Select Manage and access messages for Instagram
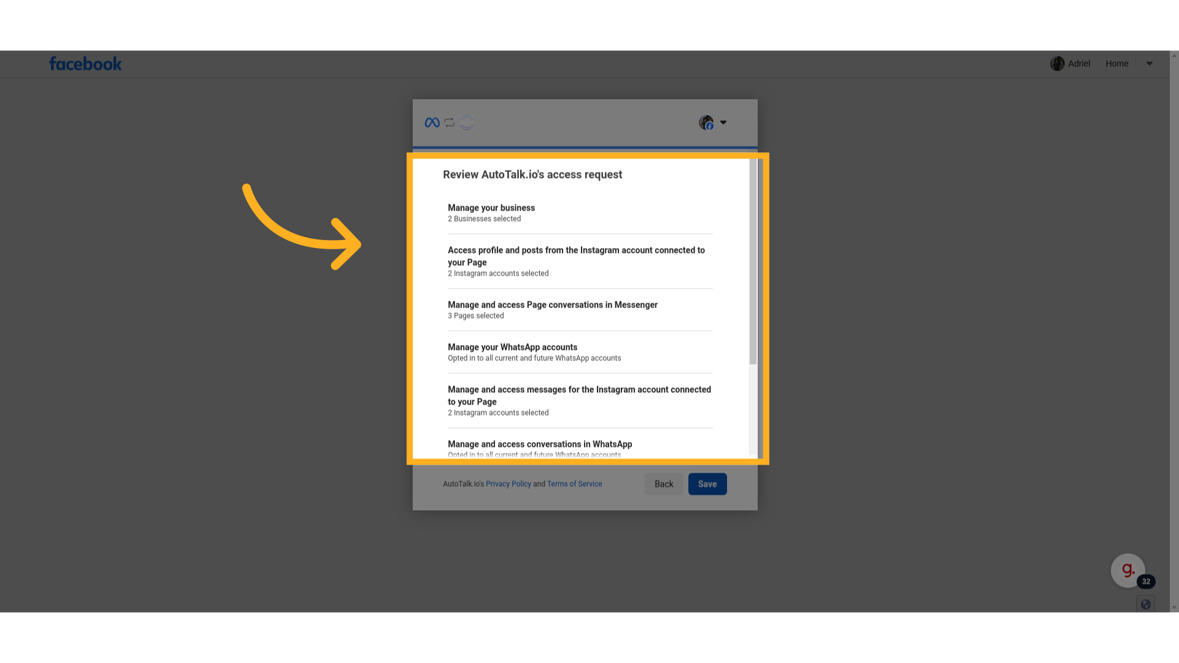The height and width of the screenshot is (663, 1179). pyautogui.click(x=580, y=401)
